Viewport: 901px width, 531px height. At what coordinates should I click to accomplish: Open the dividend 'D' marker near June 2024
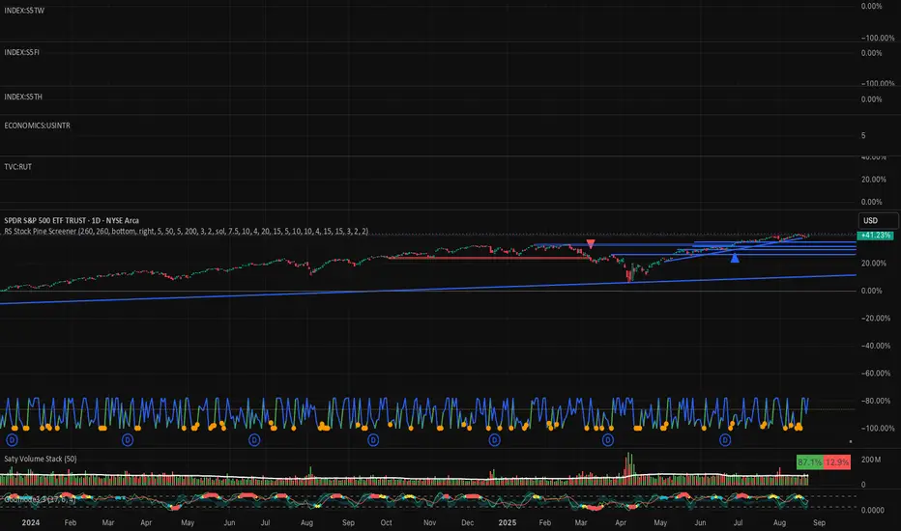254,440
